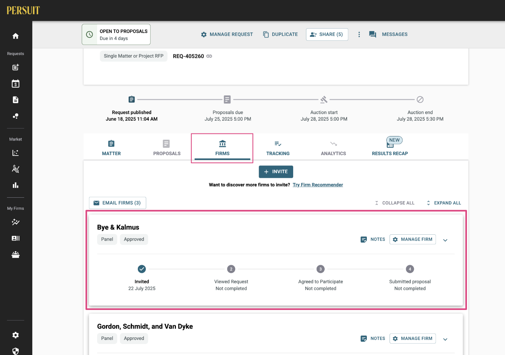Click the sparkle trend icon under My Firms

click(15, 222)
